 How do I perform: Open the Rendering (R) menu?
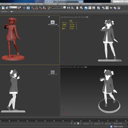pyautogui.click(x=51, y=4)
